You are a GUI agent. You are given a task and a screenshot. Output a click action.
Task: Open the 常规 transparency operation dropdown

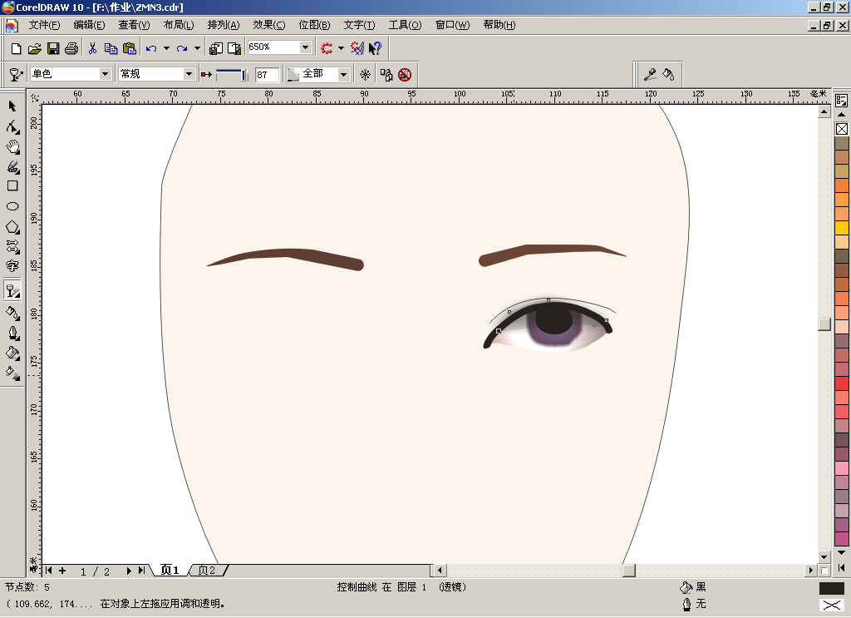pos(189,74)
